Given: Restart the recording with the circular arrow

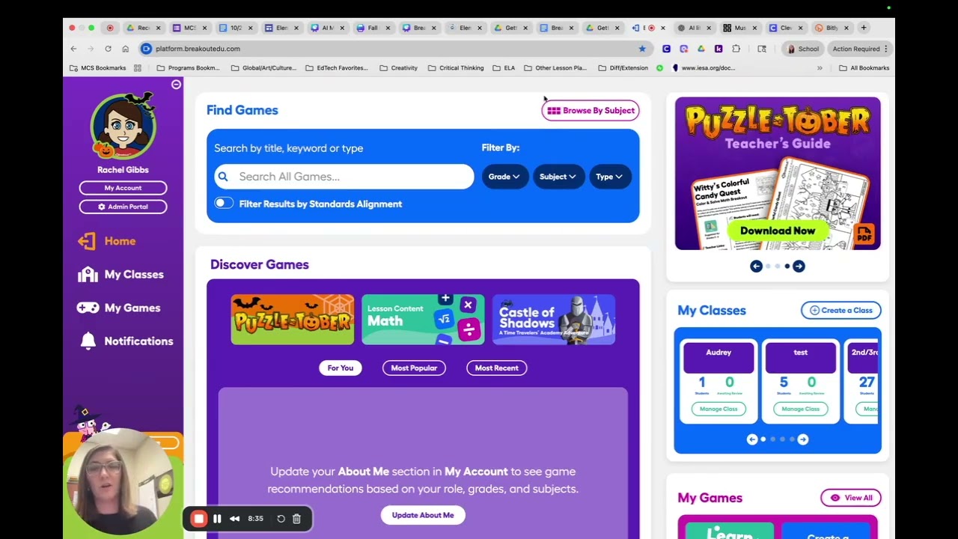Looking at the screenshot, I should [281, 519].
